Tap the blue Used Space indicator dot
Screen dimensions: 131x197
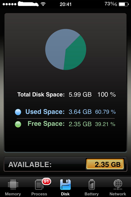point(18,112)
